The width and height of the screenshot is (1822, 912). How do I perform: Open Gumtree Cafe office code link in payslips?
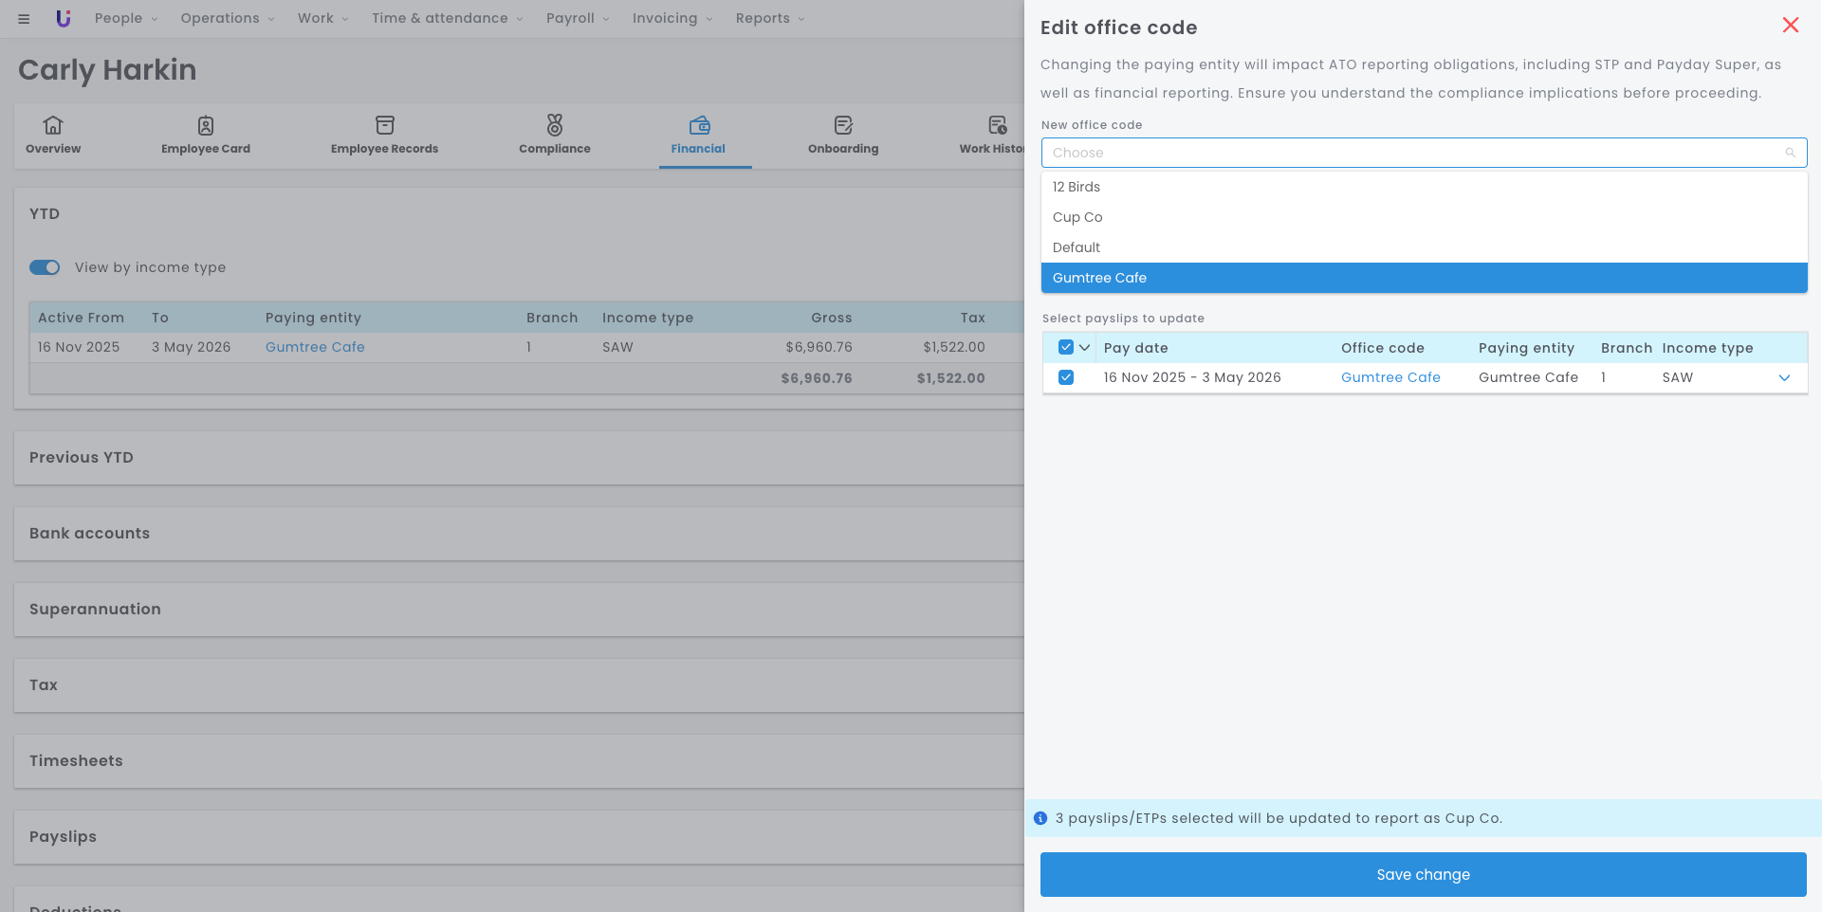coord(1390,377)
